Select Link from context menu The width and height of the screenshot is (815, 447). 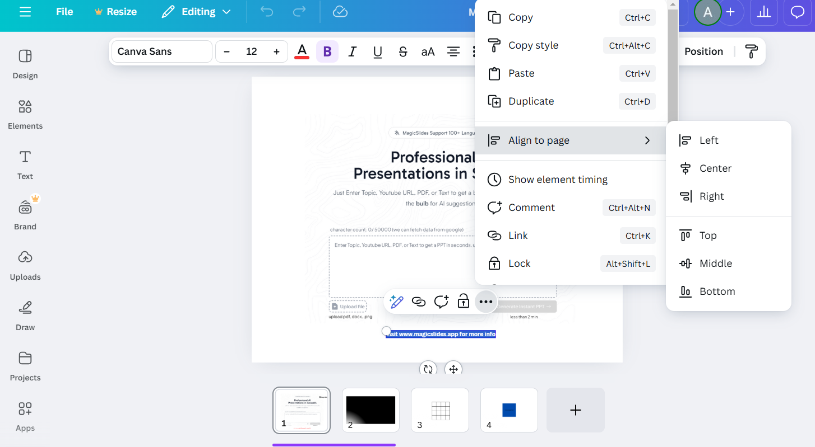571,236
